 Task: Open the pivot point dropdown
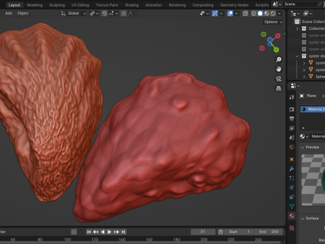tap(94, 14)
